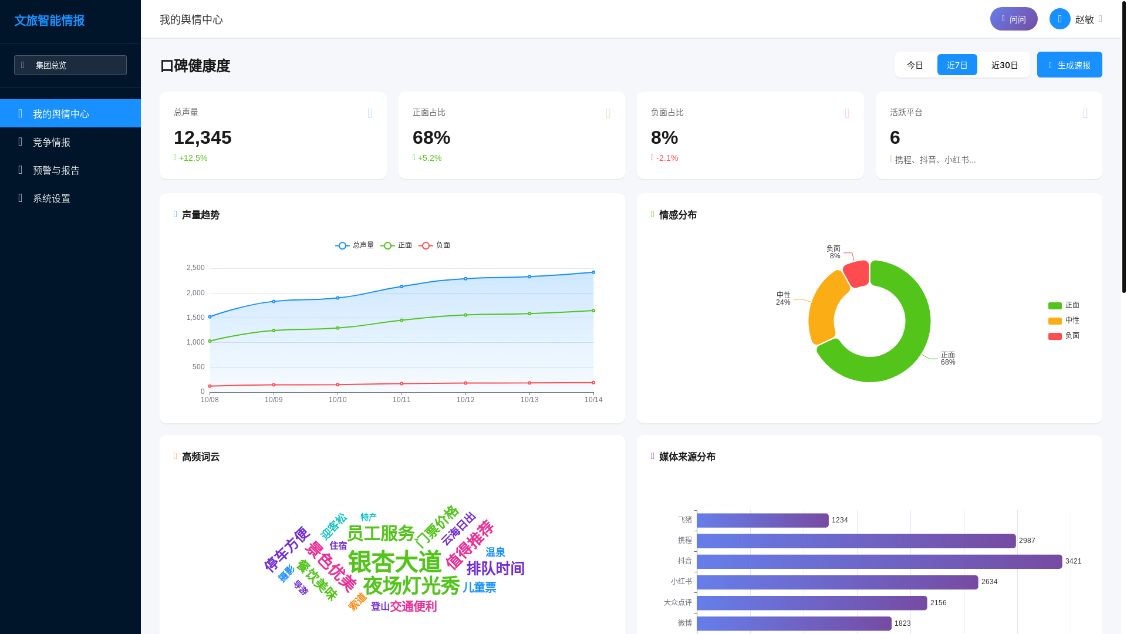The image size is (1127, 634).
Task: Click the +12.5% trend indicator
Action: pyautogui.click(x=191, y=158)
